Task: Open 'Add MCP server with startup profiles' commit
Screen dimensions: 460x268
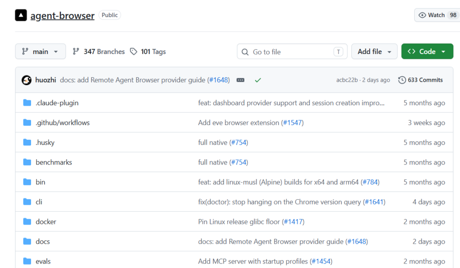Action: tap(253, 261)
